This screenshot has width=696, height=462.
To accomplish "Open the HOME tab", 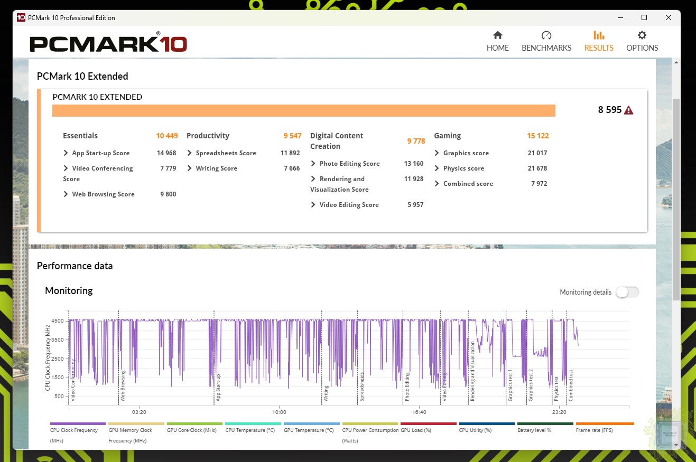I will [497, 41].
